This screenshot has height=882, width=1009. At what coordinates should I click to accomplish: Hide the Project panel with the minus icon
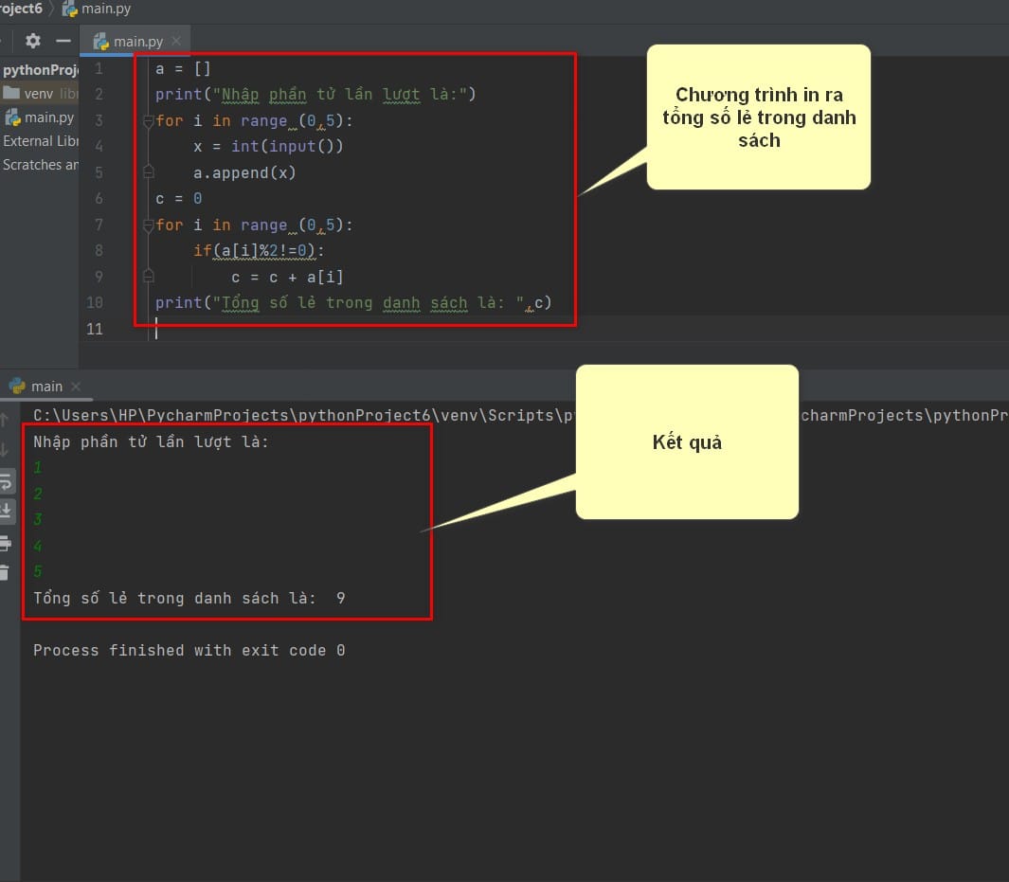coord(63,41)
